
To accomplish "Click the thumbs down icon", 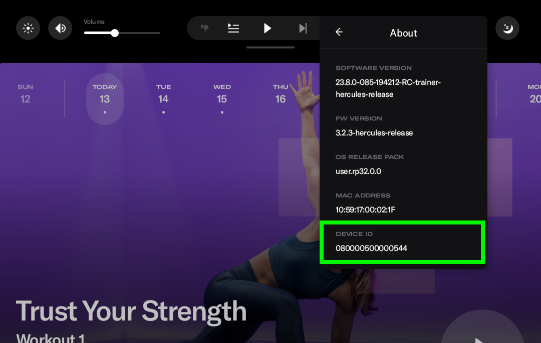I will (204, 28).
